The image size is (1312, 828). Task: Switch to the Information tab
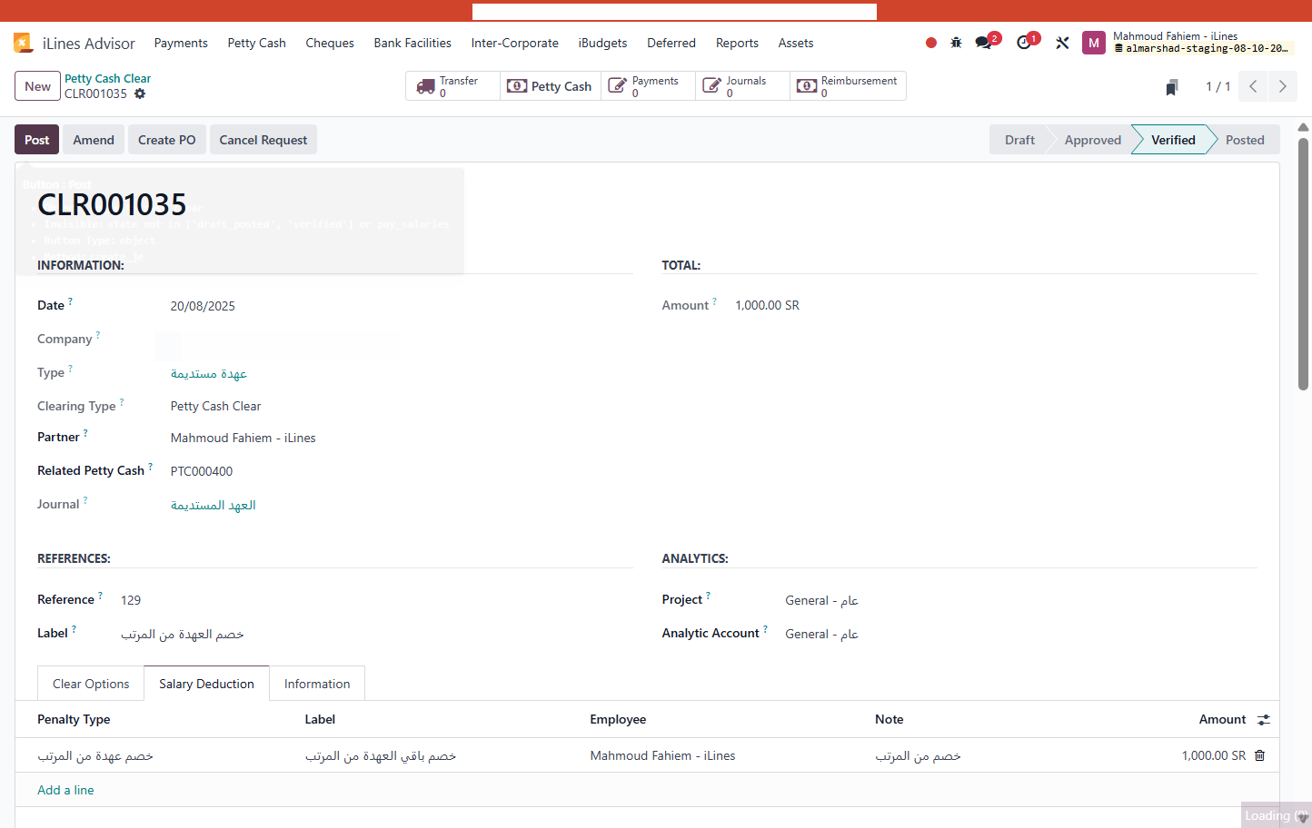pyautogui.click(x=317, y=684)
